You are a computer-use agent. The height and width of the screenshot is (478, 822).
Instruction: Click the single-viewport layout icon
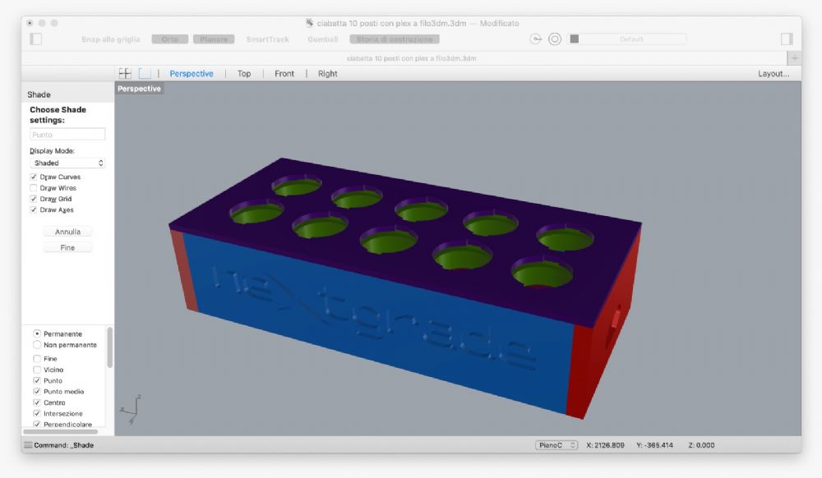tap(145, 73)
